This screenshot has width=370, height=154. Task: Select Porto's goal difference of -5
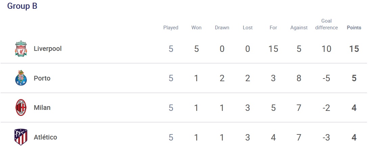pyautogui.click(x=327, y=78)
